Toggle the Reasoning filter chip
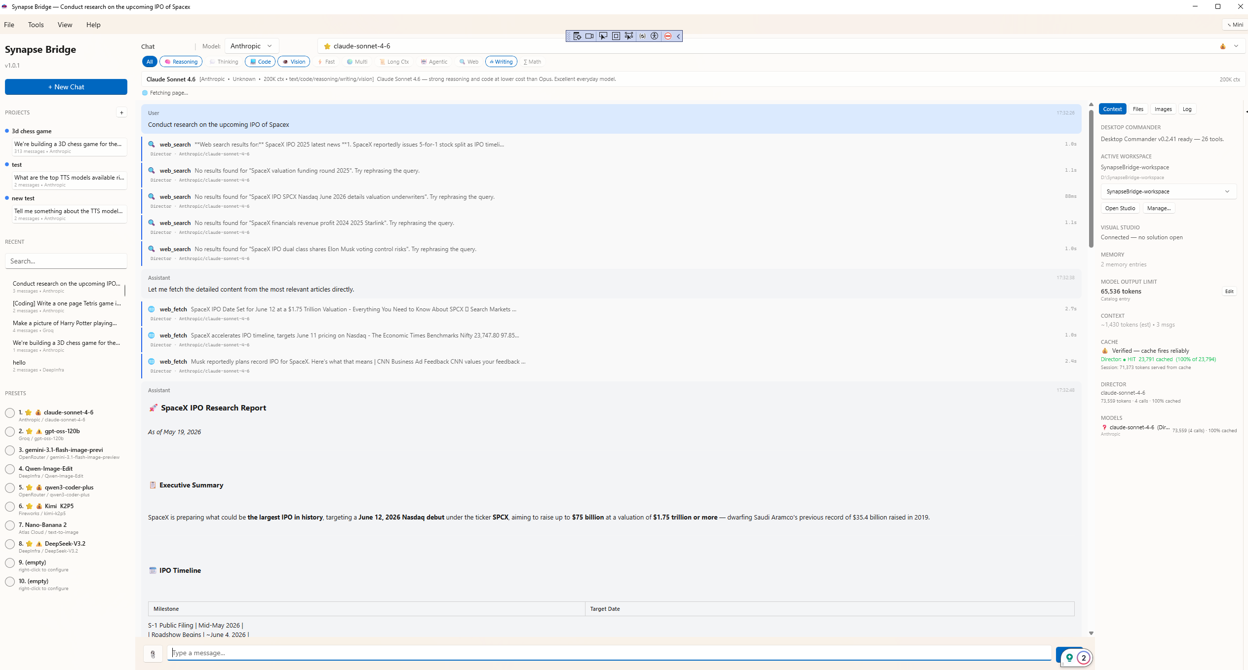This screenshot has height=670, width=1248. 181,62
